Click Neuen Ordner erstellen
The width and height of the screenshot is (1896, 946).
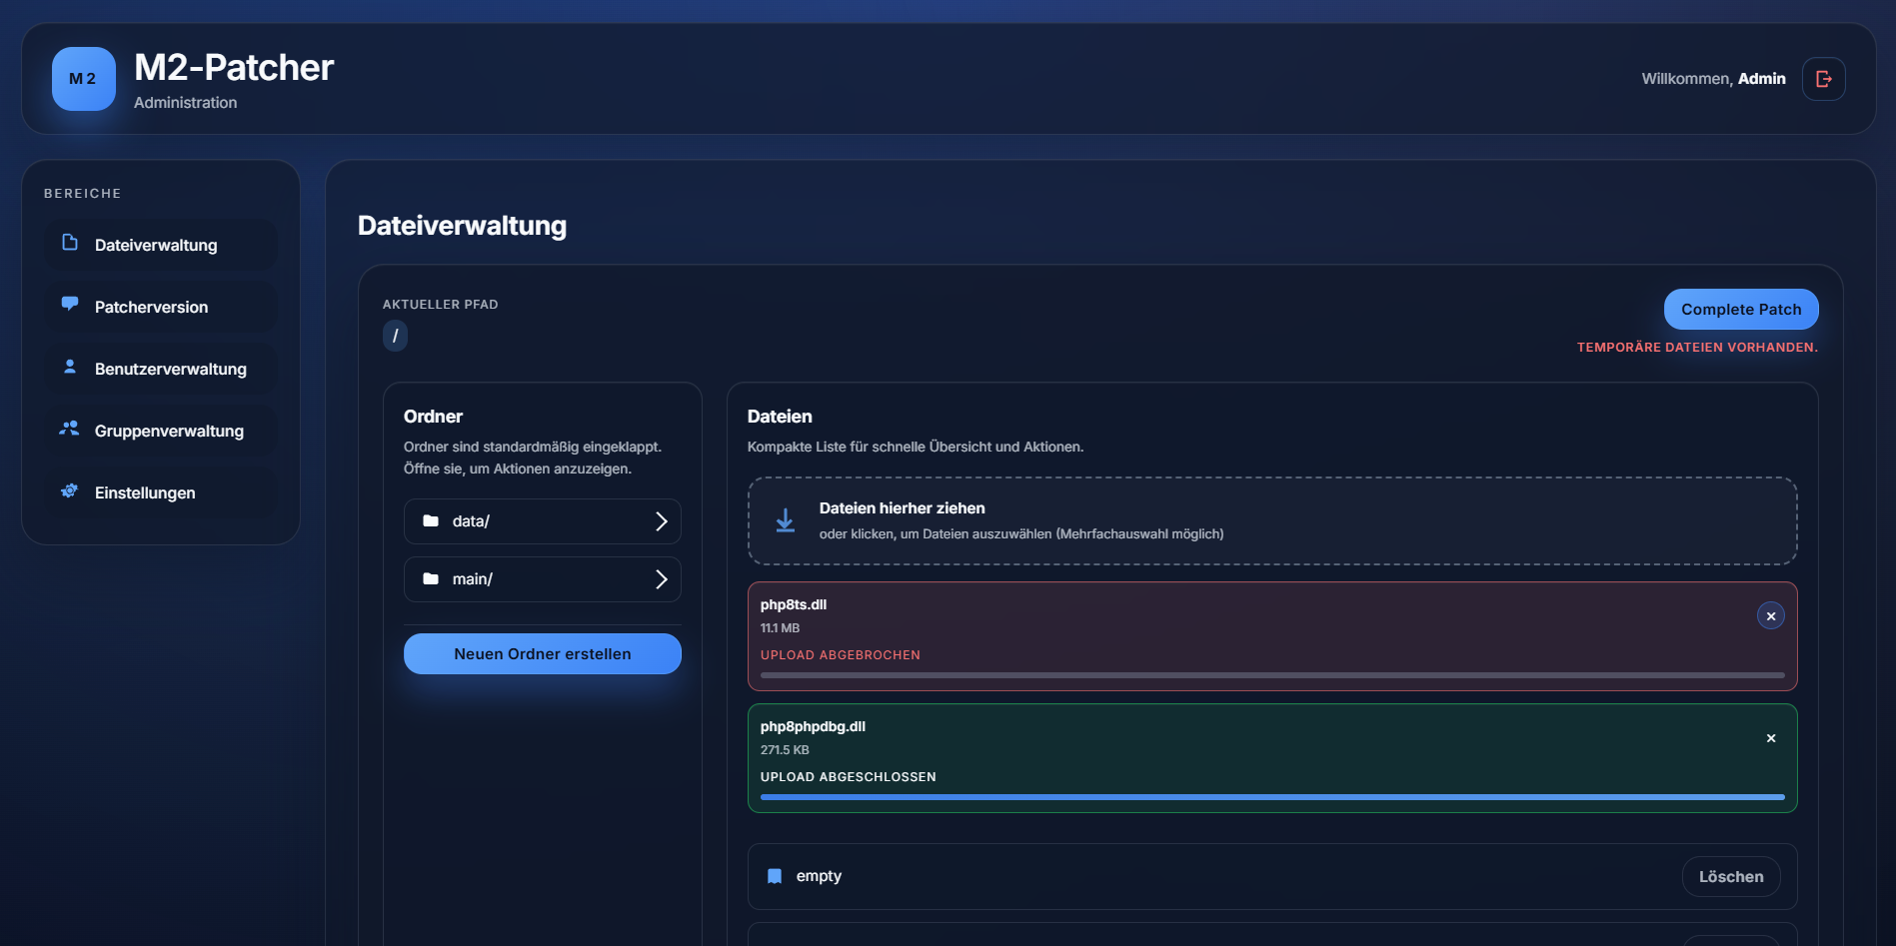(x=543, y=654)
